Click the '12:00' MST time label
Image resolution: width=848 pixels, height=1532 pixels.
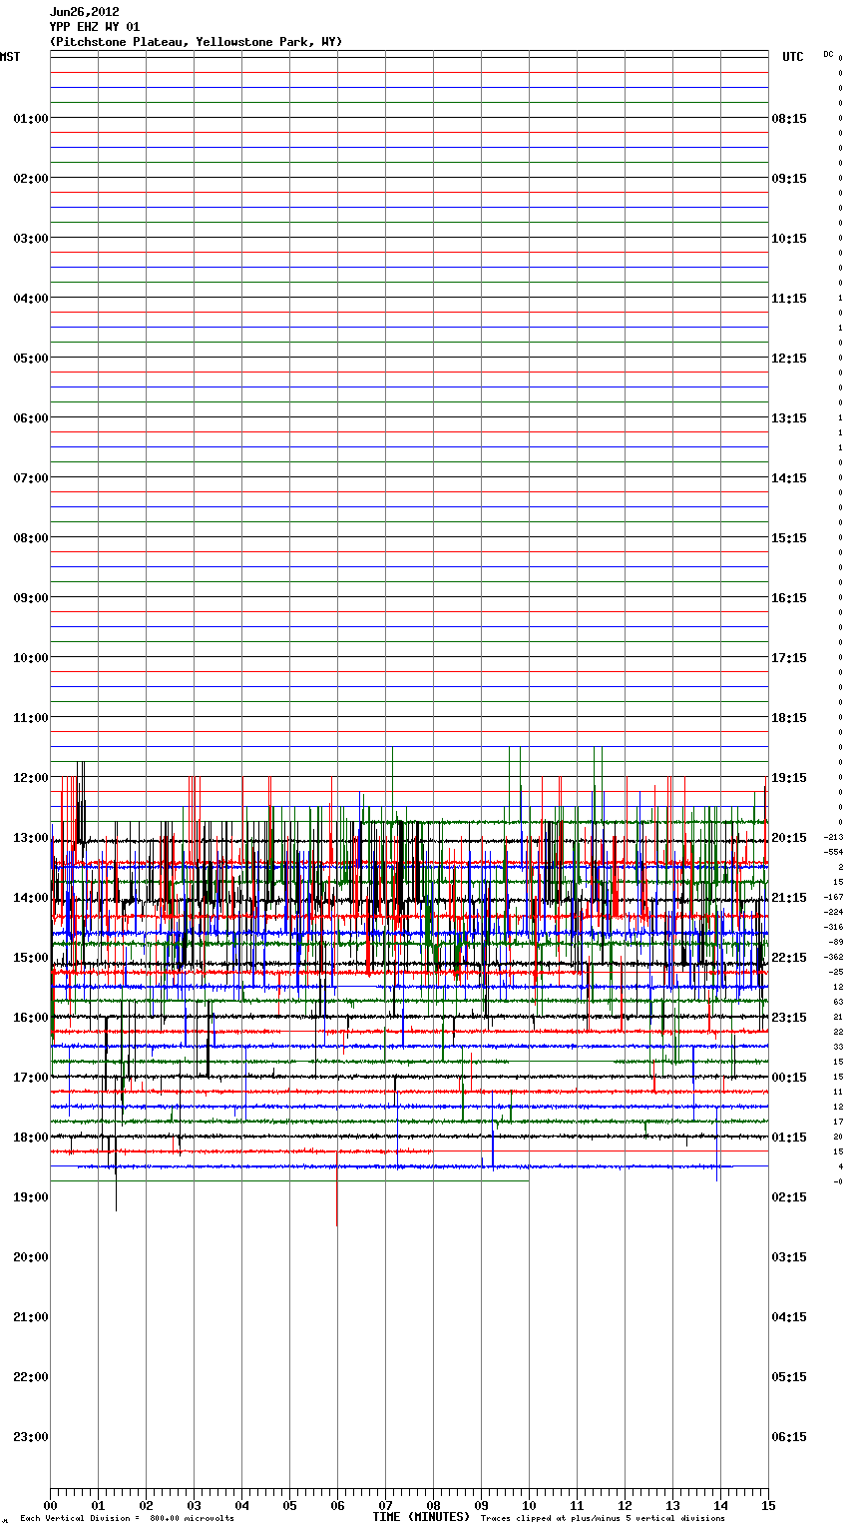(x=31, y=778)
